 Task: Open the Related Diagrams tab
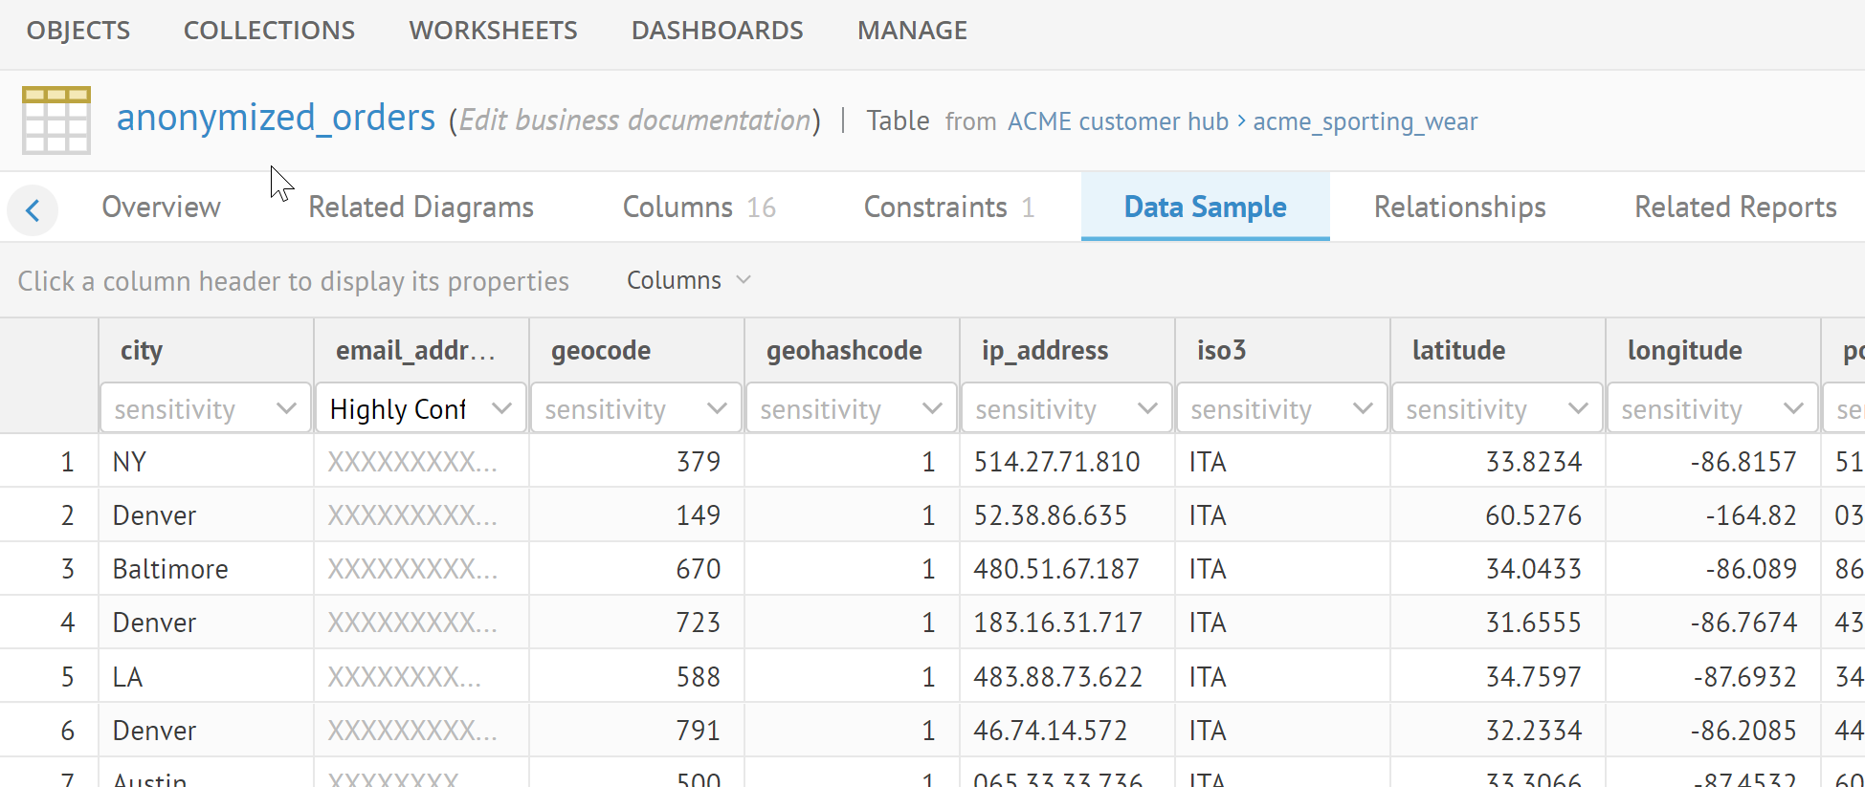420,208
